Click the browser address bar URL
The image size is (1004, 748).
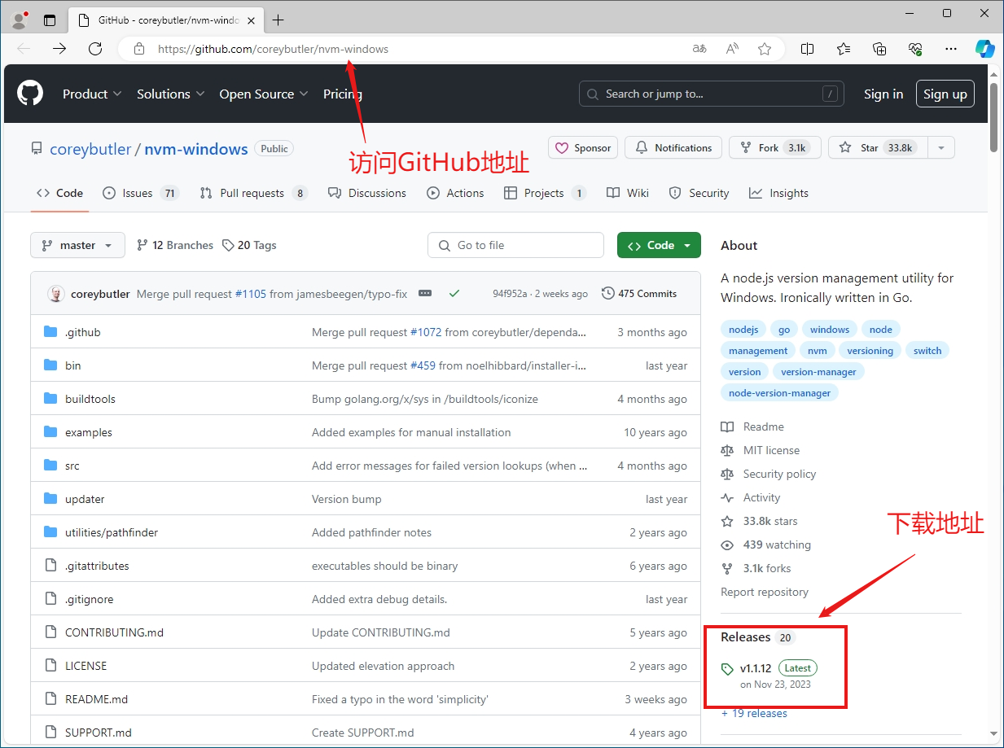(x=274, y=49)
